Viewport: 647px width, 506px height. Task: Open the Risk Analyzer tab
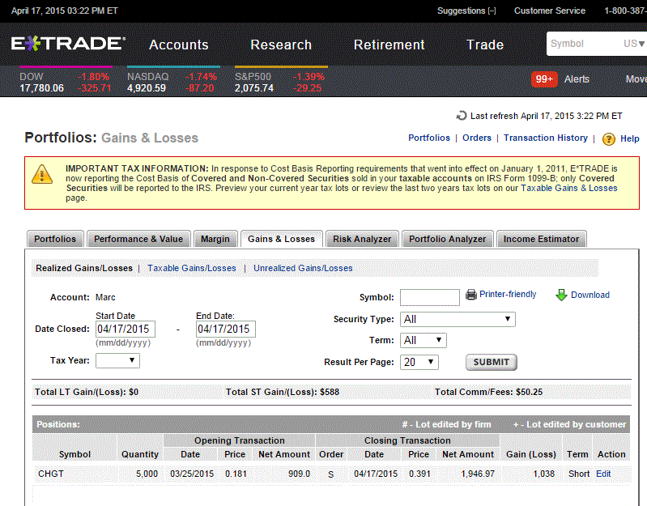[x=362, y=239]
